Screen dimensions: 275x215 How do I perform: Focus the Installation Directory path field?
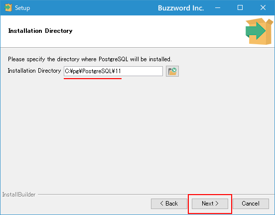[x=113, y=71]
